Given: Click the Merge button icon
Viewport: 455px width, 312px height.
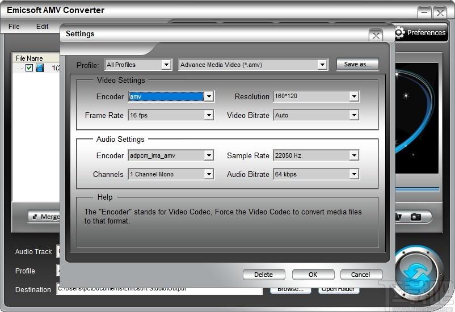Looking at the screenshot, I should click(35, 217).
